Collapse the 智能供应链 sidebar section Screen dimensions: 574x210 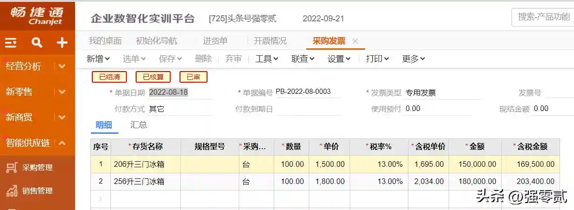pos(62,143)
